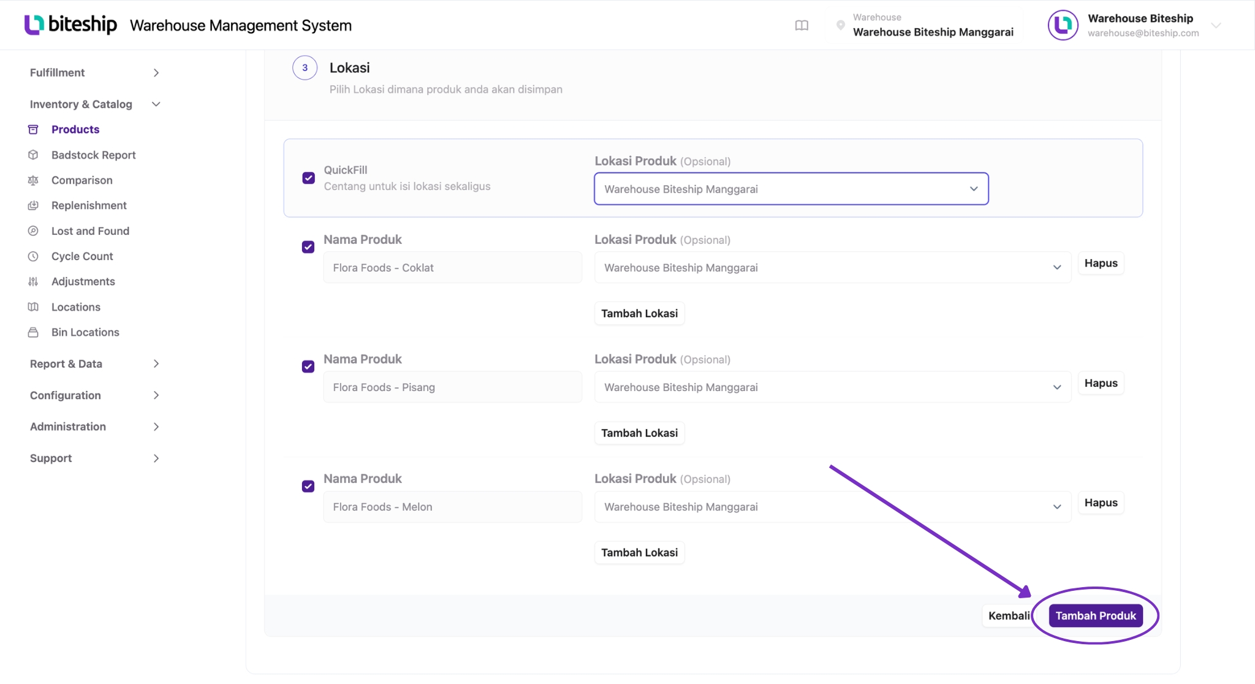Expand the Configuration sidebar section

(x=95, y=395)
